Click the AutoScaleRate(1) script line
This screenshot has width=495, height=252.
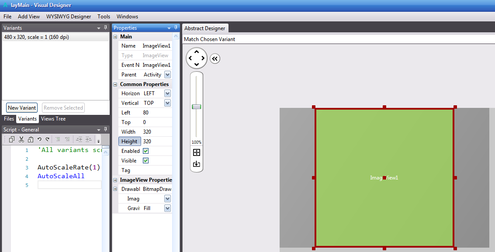pos(69,167)
